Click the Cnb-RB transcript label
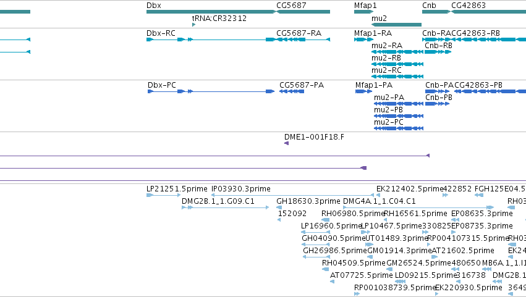Viewport: 526px width, 297px height. pos(438,46)
